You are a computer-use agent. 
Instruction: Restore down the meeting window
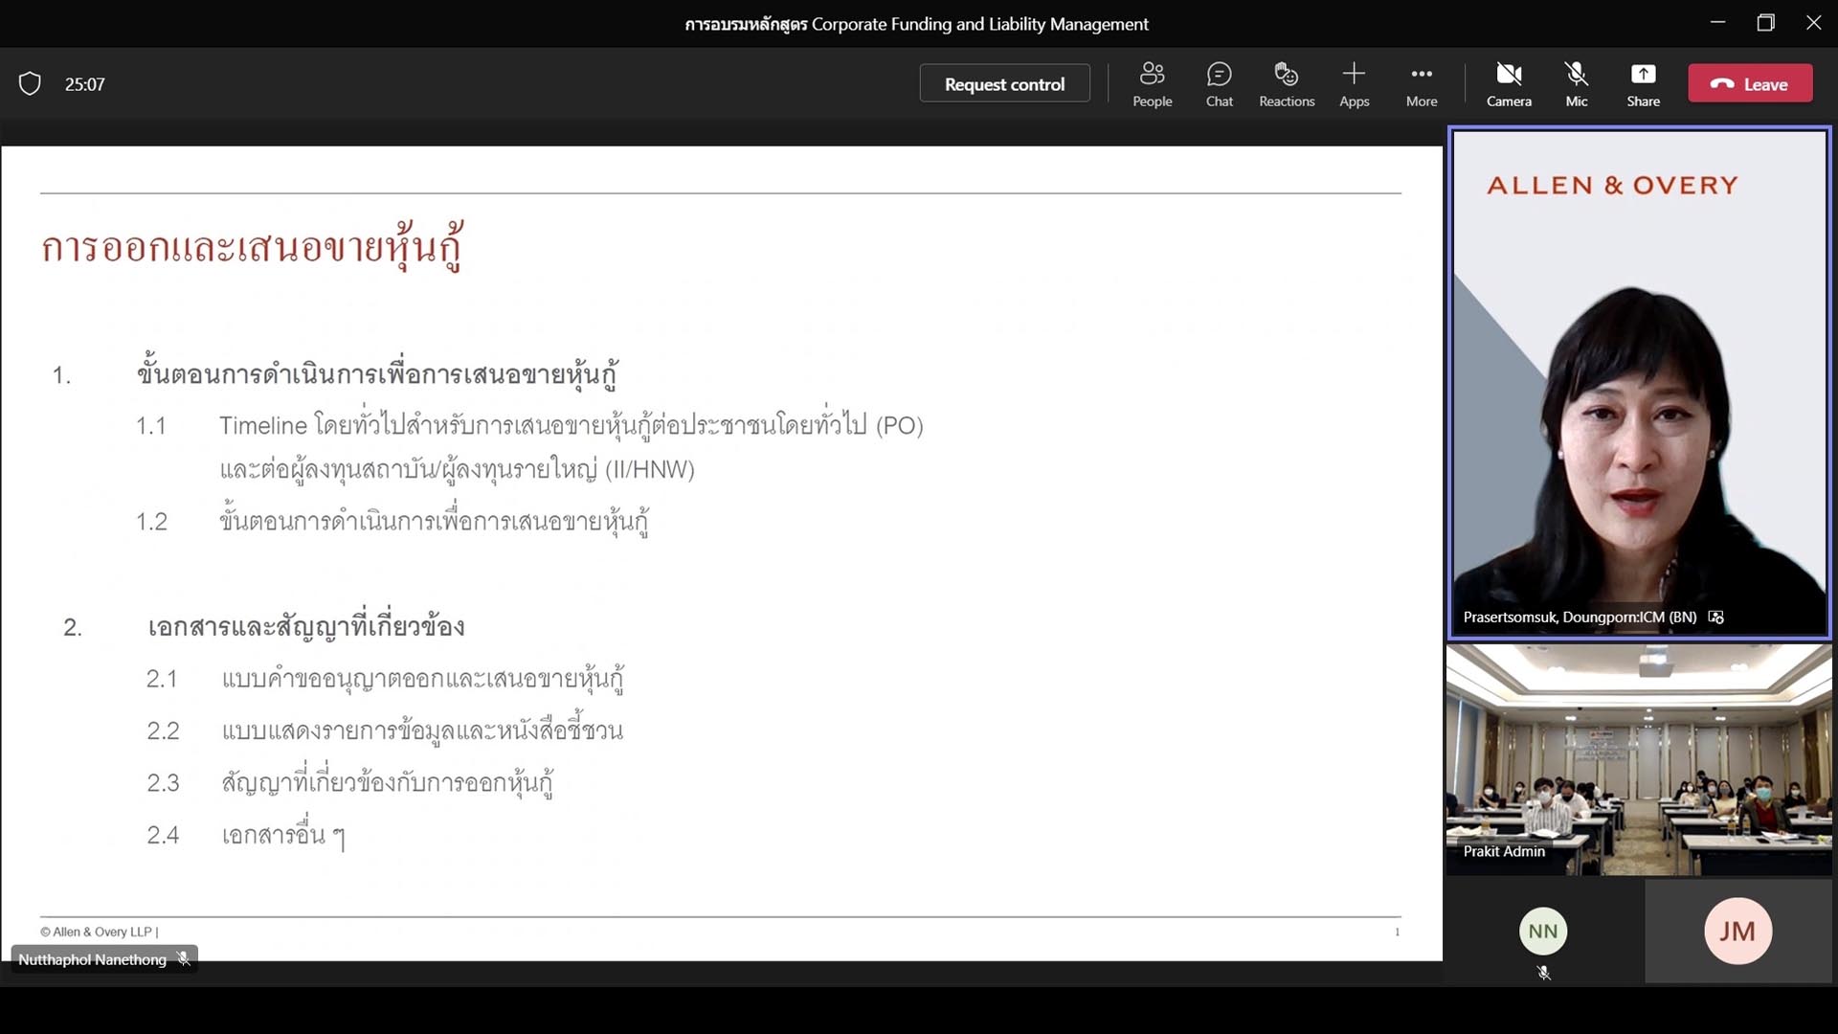(1765, 23)
